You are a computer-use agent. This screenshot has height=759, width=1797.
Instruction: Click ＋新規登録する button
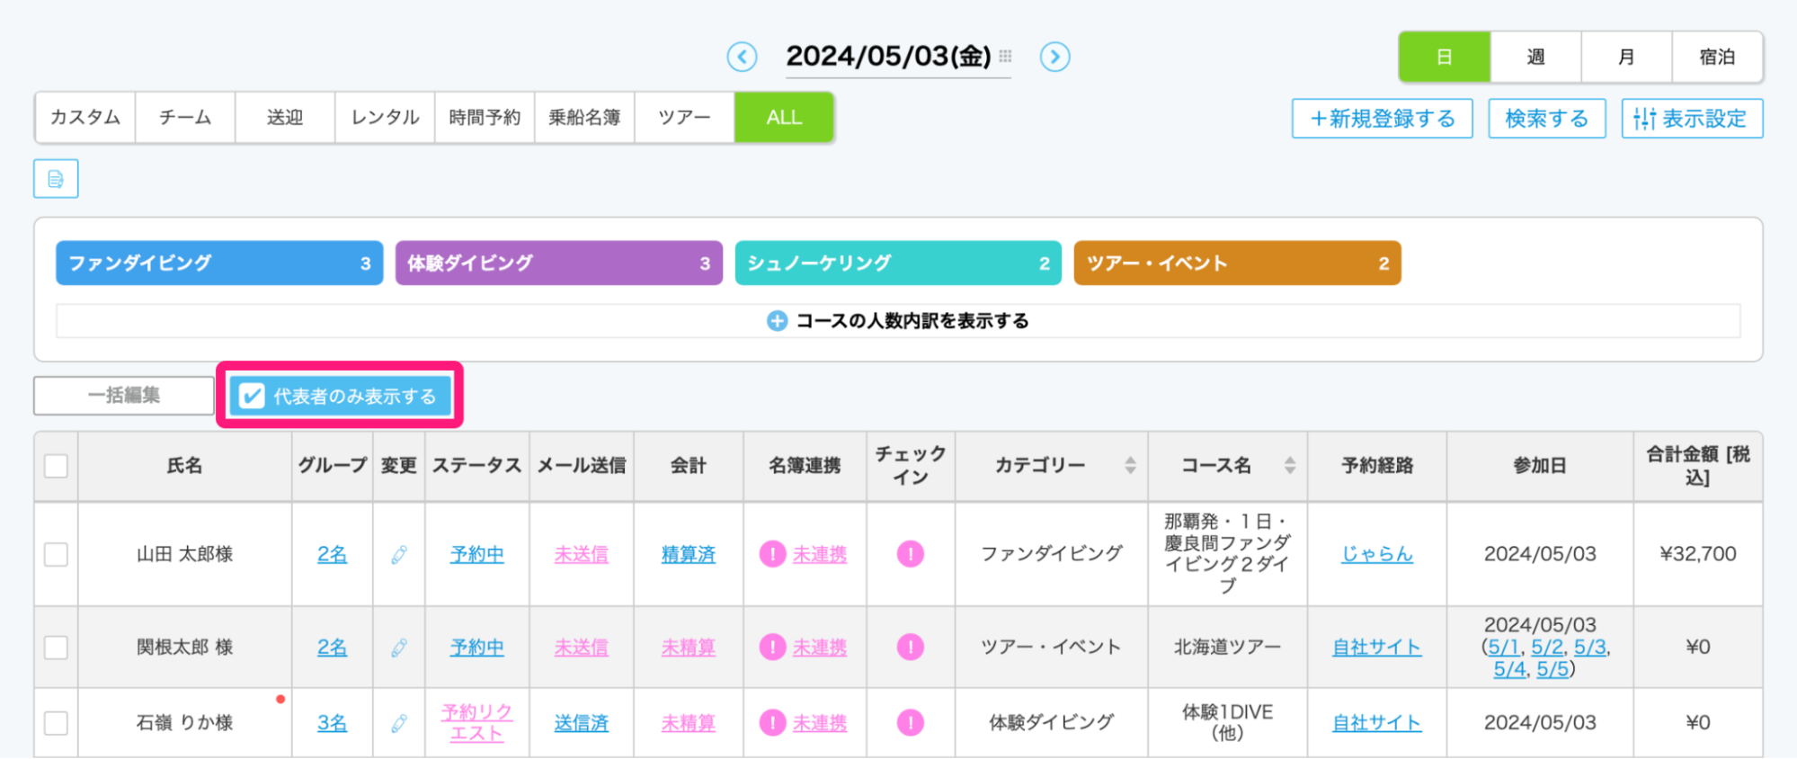pyautogui.click(x=1382, y=119)
